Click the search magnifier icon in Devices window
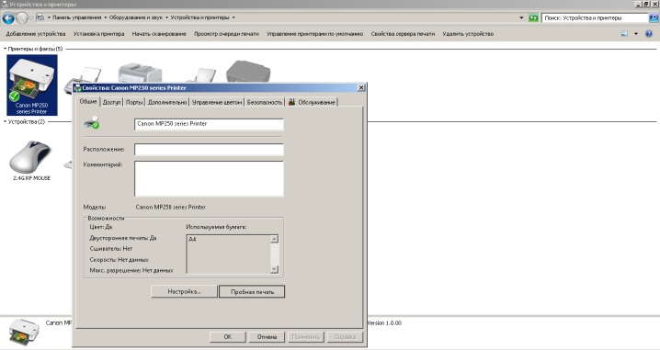 point(654,18)
